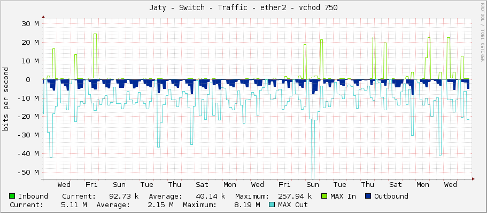Click the "Inbound" legend text
487x213 pixels.
pos(33,196)
